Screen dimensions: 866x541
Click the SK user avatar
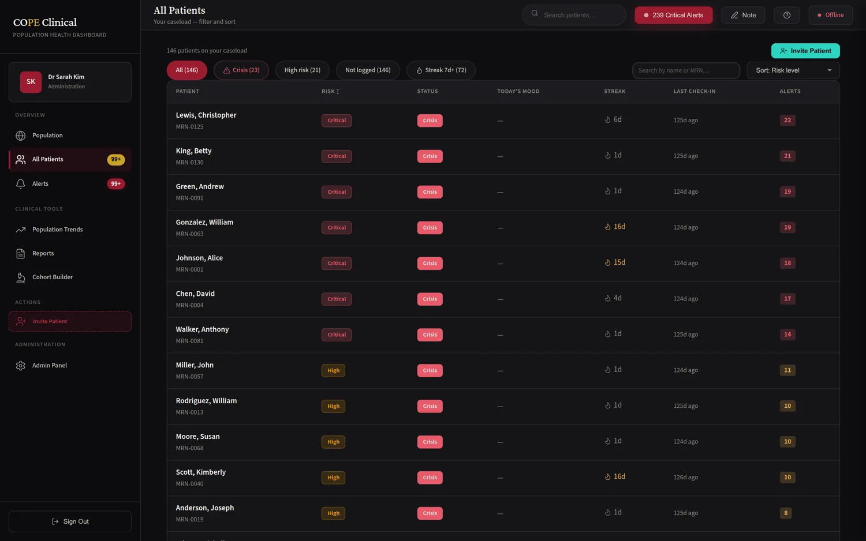point(31,82)
